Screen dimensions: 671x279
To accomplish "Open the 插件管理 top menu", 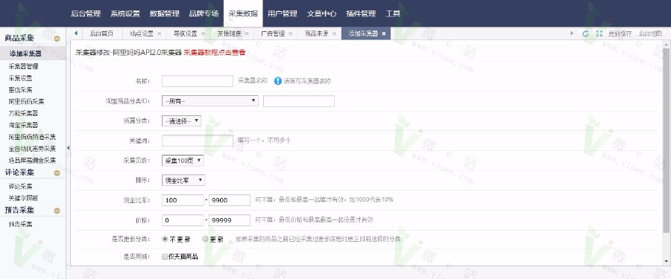I will click(x=361, y=13).
